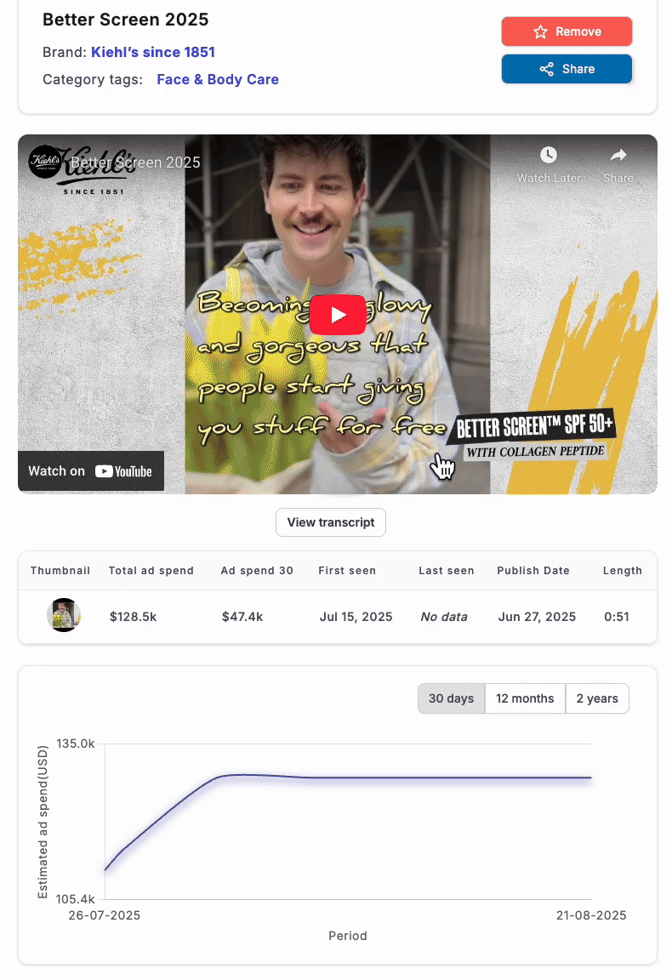Click the 26-07-2025 x-axis date
Viewport: 672px width, 980px height.
click(x=105, y=915)
